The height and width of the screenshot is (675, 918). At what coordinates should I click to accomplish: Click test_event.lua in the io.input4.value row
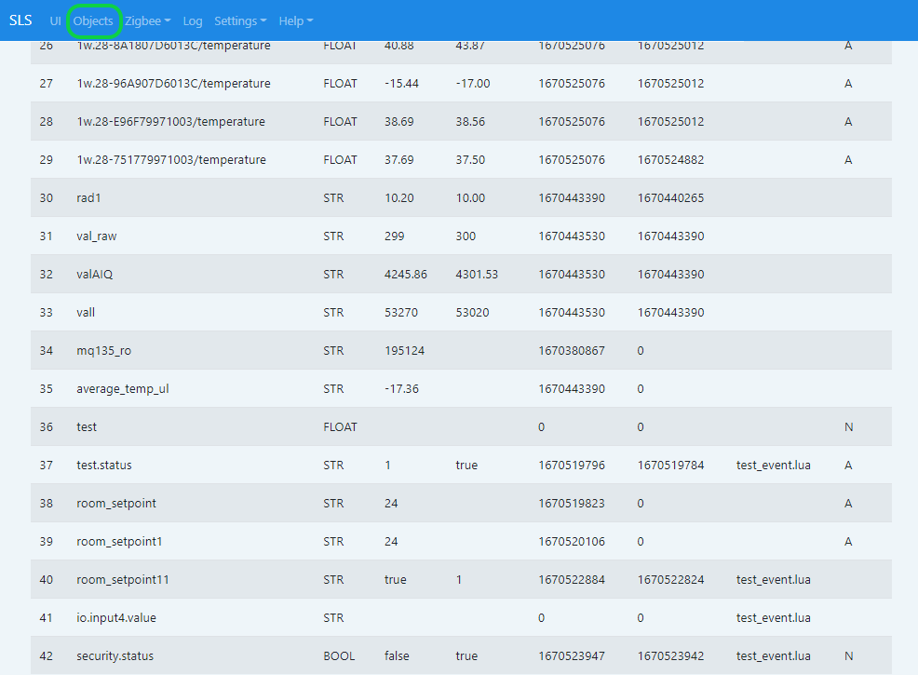(773, 617)
